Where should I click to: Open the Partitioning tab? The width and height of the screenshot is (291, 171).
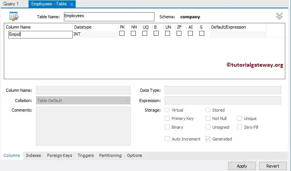pos(110,155)
